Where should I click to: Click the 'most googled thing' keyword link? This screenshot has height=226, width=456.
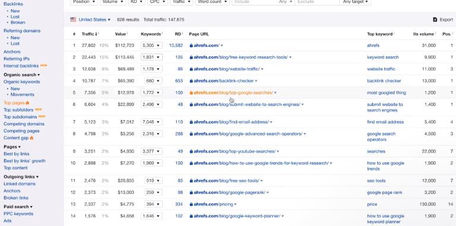tap(387, 93)
